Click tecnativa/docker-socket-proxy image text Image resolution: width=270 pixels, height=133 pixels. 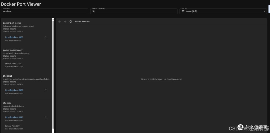[x=16, y=53]
